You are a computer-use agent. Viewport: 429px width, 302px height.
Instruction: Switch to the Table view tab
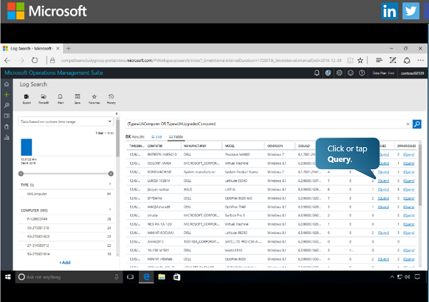click(x=174, y=136)
